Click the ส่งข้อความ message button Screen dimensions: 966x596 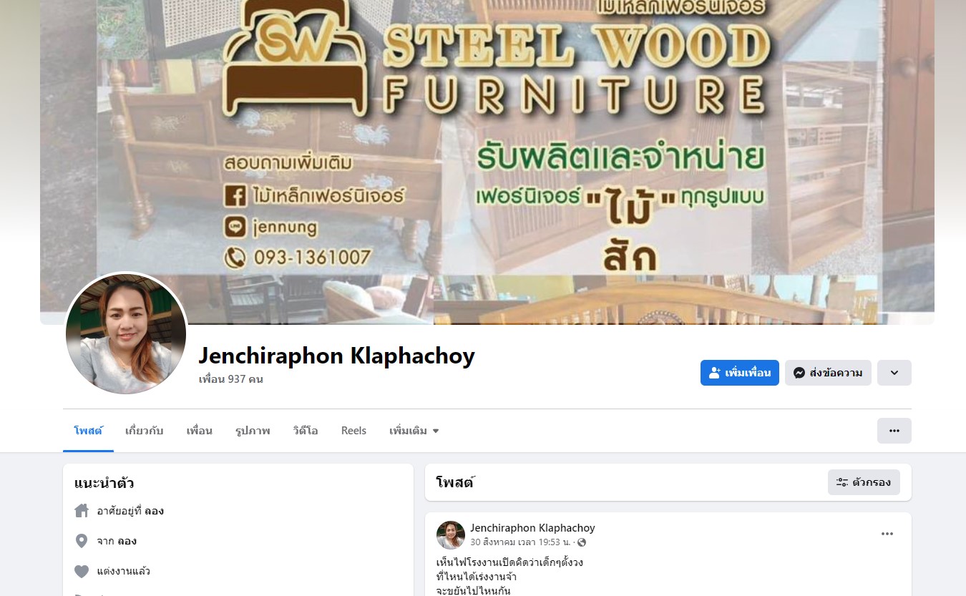[x=828, y=373]
